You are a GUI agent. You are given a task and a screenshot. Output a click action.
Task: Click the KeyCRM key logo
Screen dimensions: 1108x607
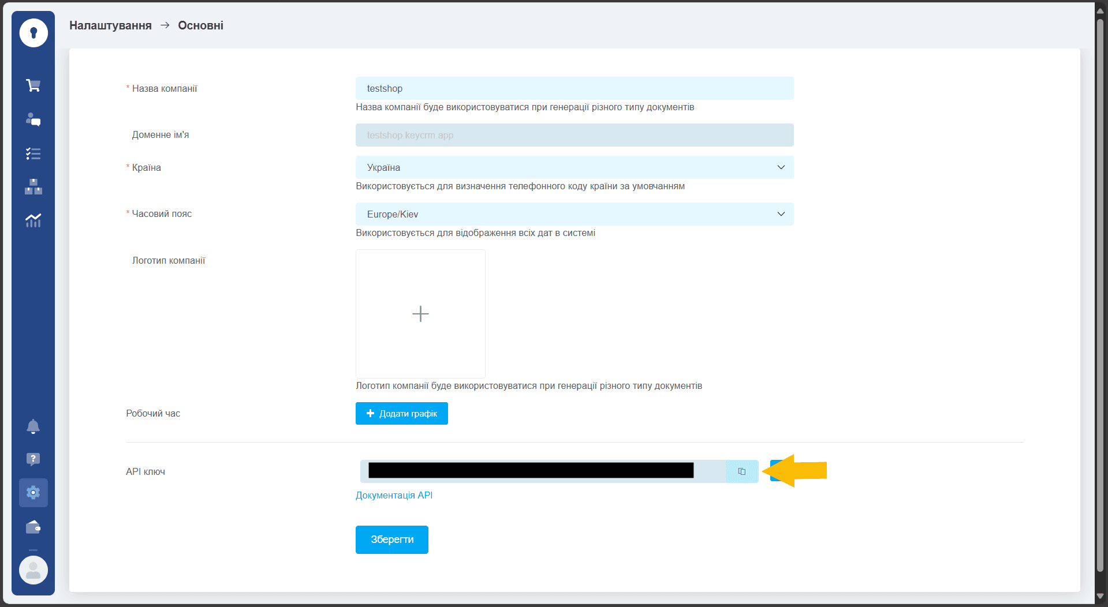33,33
